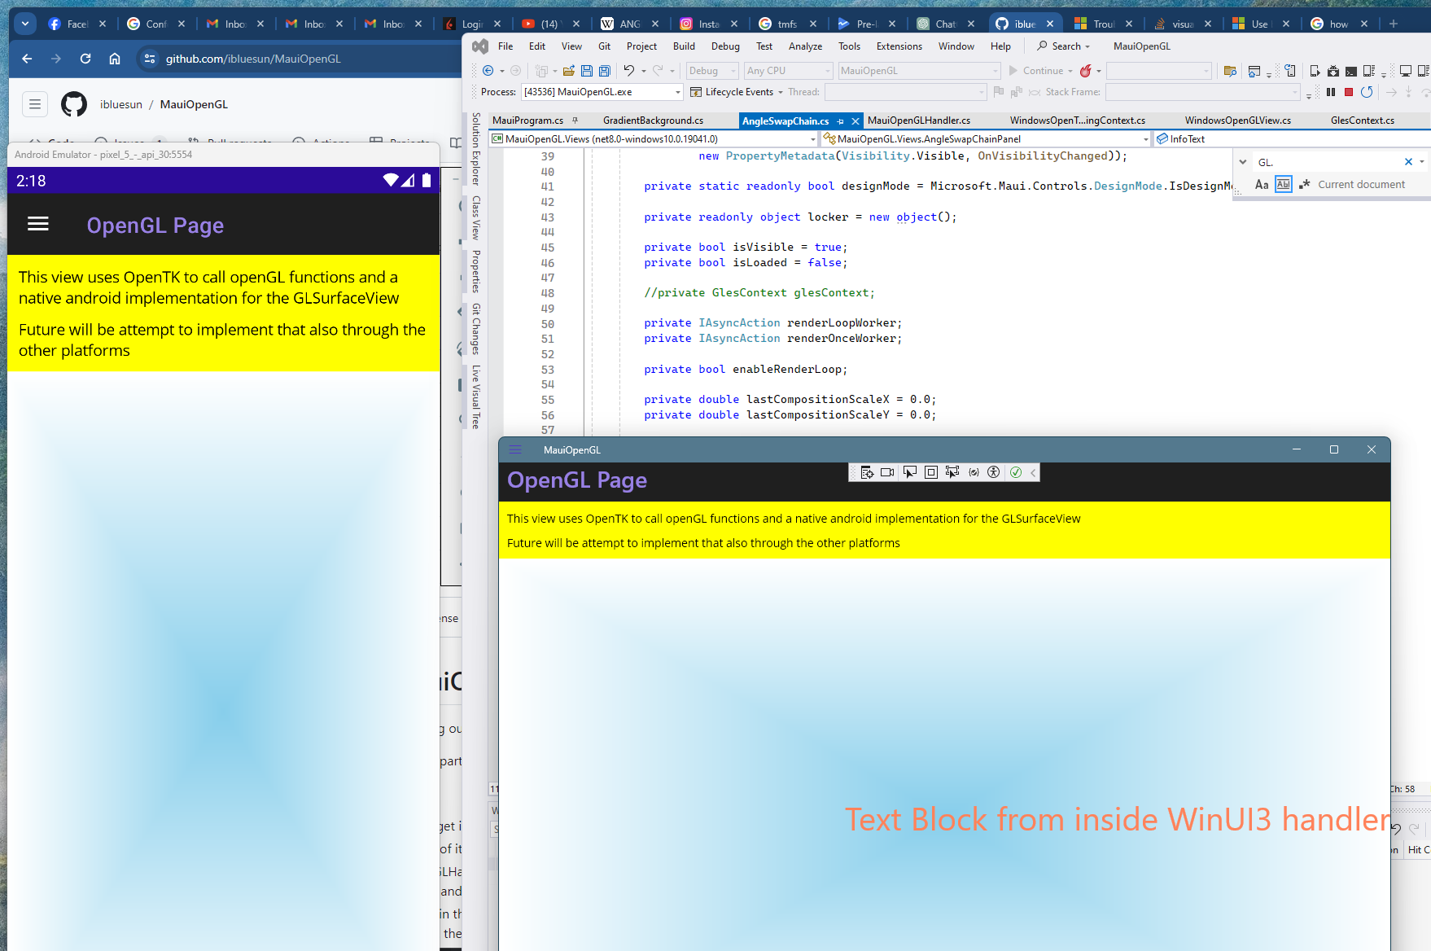Open the Process combo box
The image size is (1431, 951).
coord(602,92)
